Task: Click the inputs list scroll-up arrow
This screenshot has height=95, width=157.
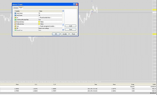Action: pos(63,11)
